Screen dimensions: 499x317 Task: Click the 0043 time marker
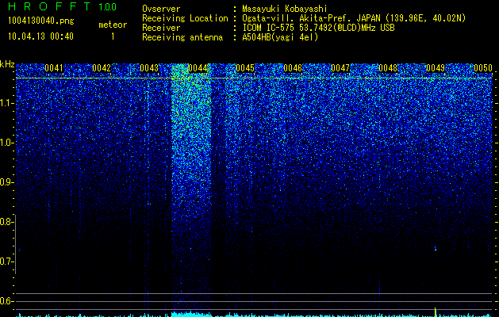click(x=149, y=68)
